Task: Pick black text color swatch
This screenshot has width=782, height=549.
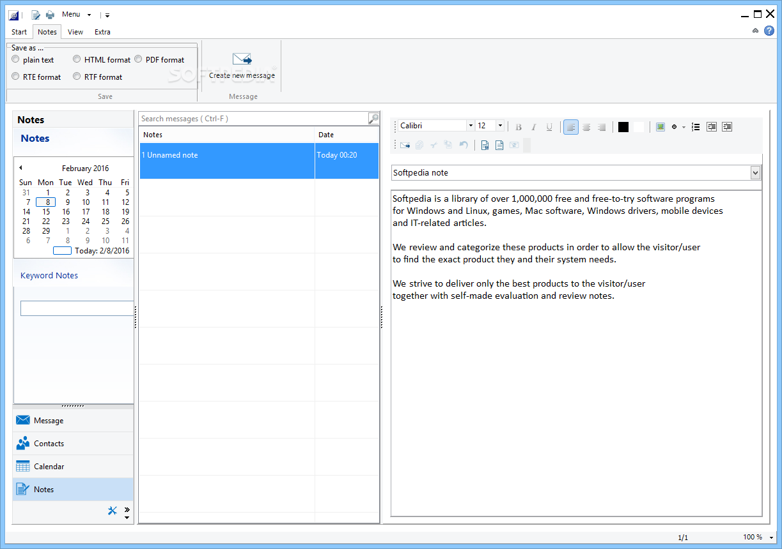Action: pos(623,127)
